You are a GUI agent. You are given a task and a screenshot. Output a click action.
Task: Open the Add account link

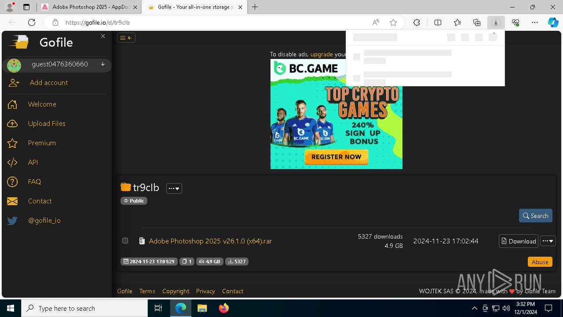coord(49,83)
